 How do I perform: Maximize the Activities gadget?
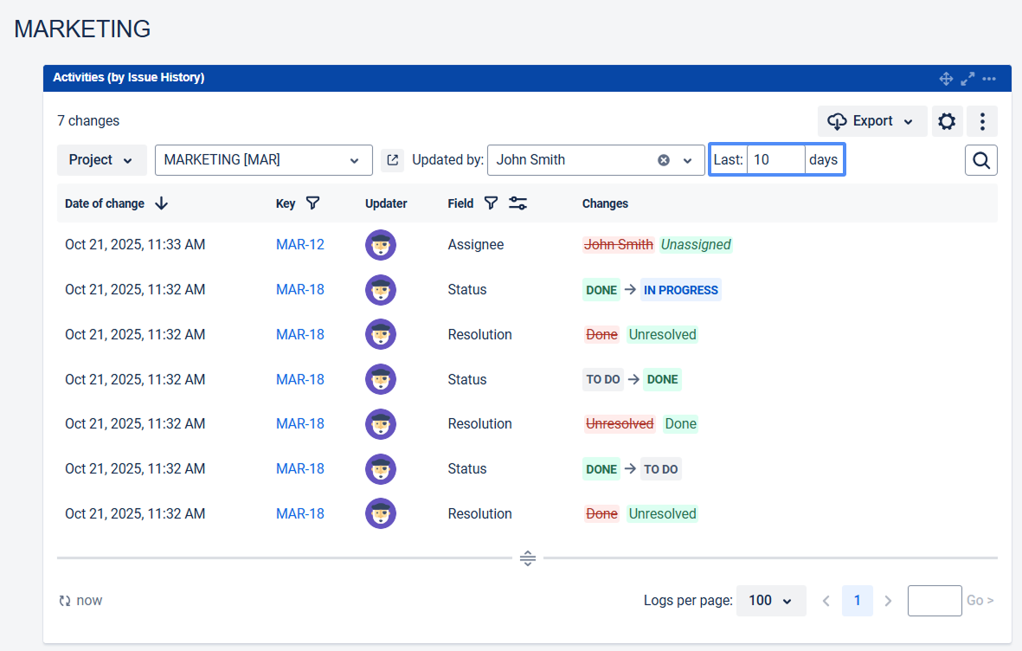(x=967, y=79)
